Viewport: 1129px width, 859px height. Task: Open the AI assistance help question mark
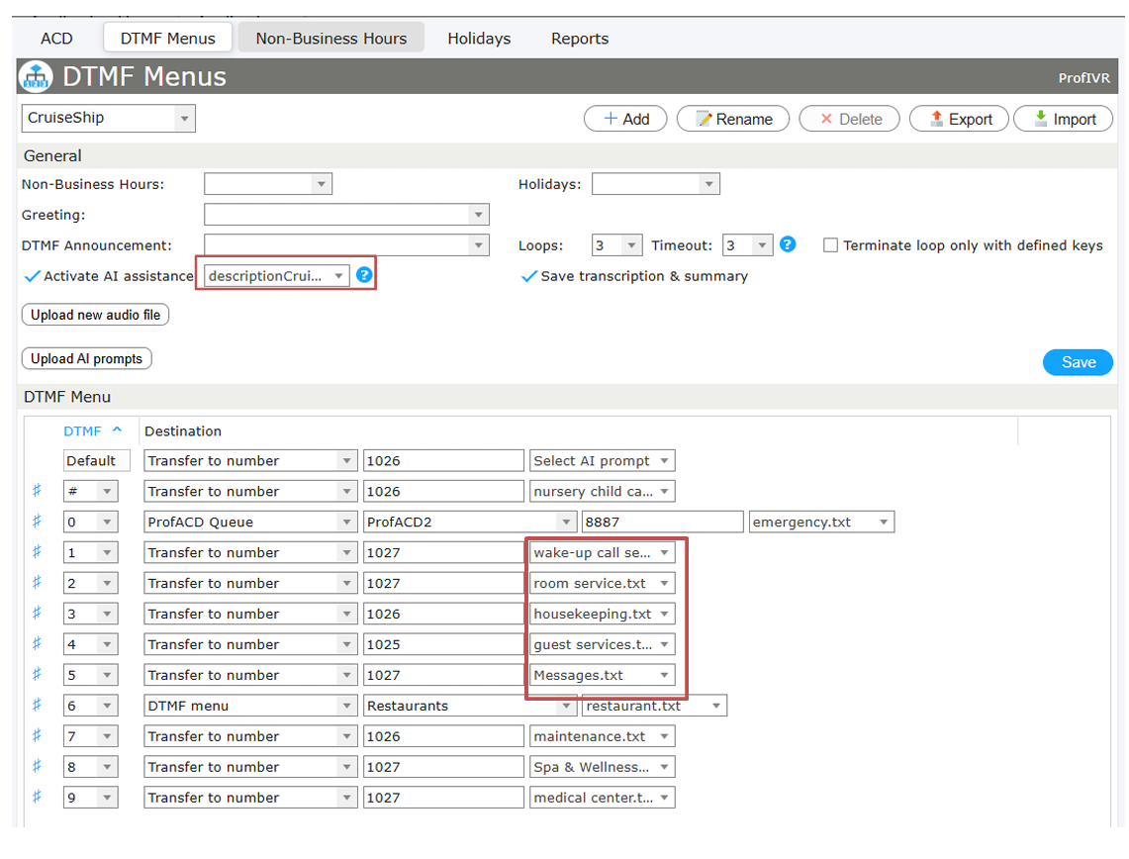click(364, 275)
